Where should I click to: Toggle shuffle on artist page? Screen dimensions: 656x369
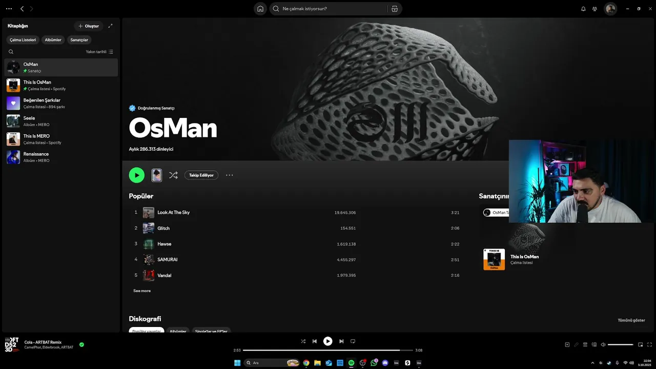click(x=173, y=175)
